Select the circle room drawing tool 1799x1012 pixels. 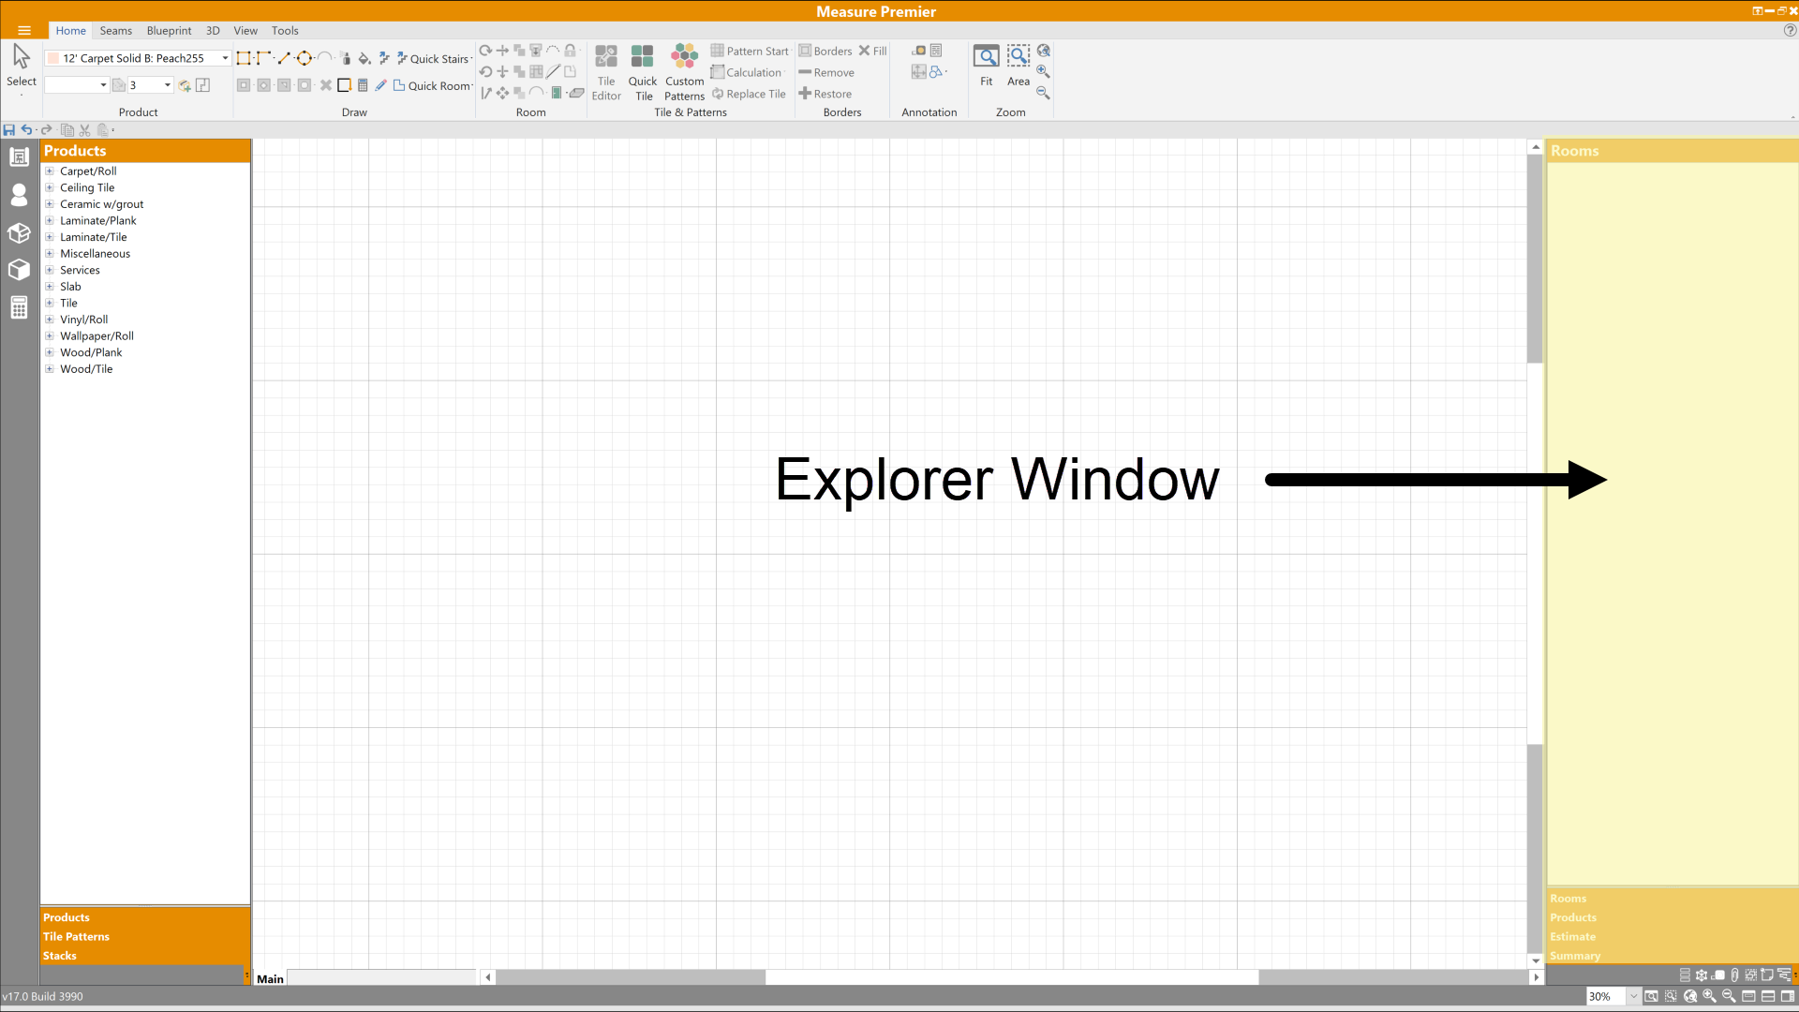click(x=304, y=58)
